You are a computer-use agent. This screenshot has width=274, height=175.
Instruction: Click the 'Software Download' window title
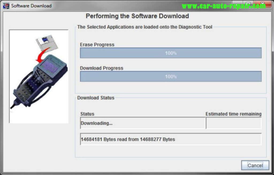click(32, 6)
